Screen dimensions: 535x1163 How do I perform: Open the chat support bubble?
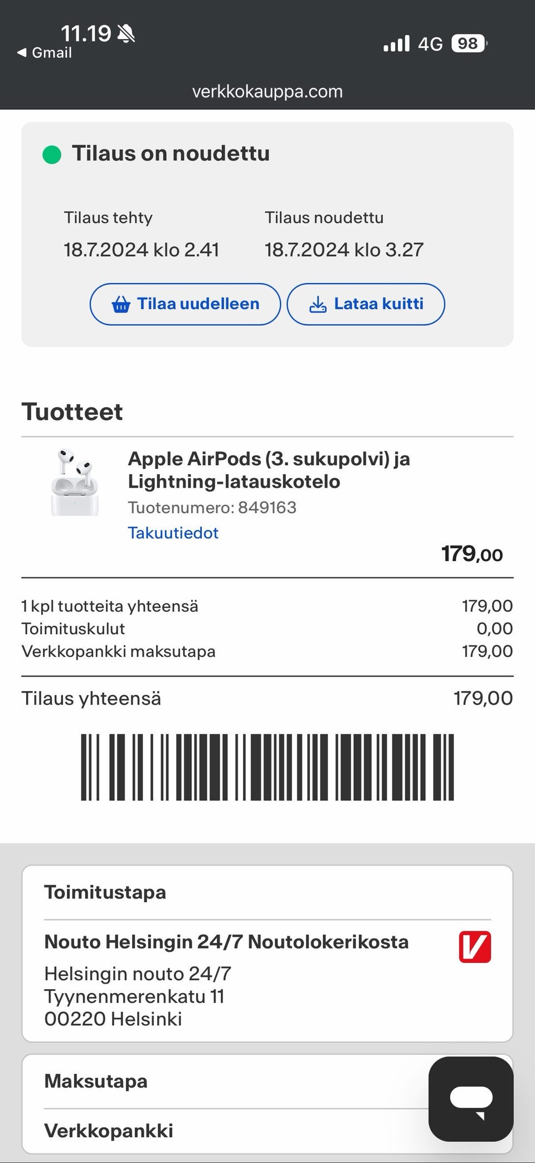tap(471, 1099)
